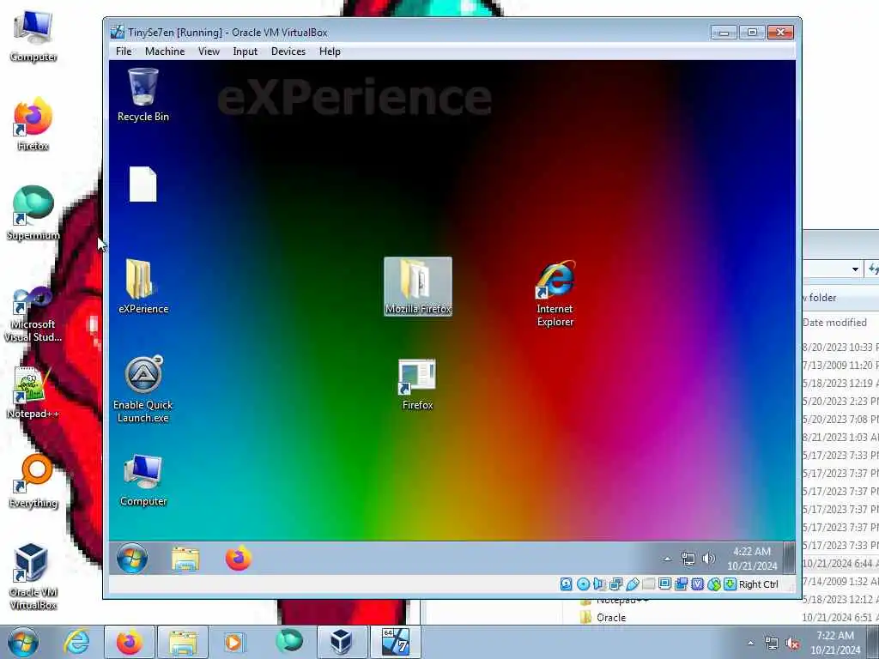Select the Everything search desktop shortcut
Image resolution: width=879 pixels, height=659 pixels.
33,481
